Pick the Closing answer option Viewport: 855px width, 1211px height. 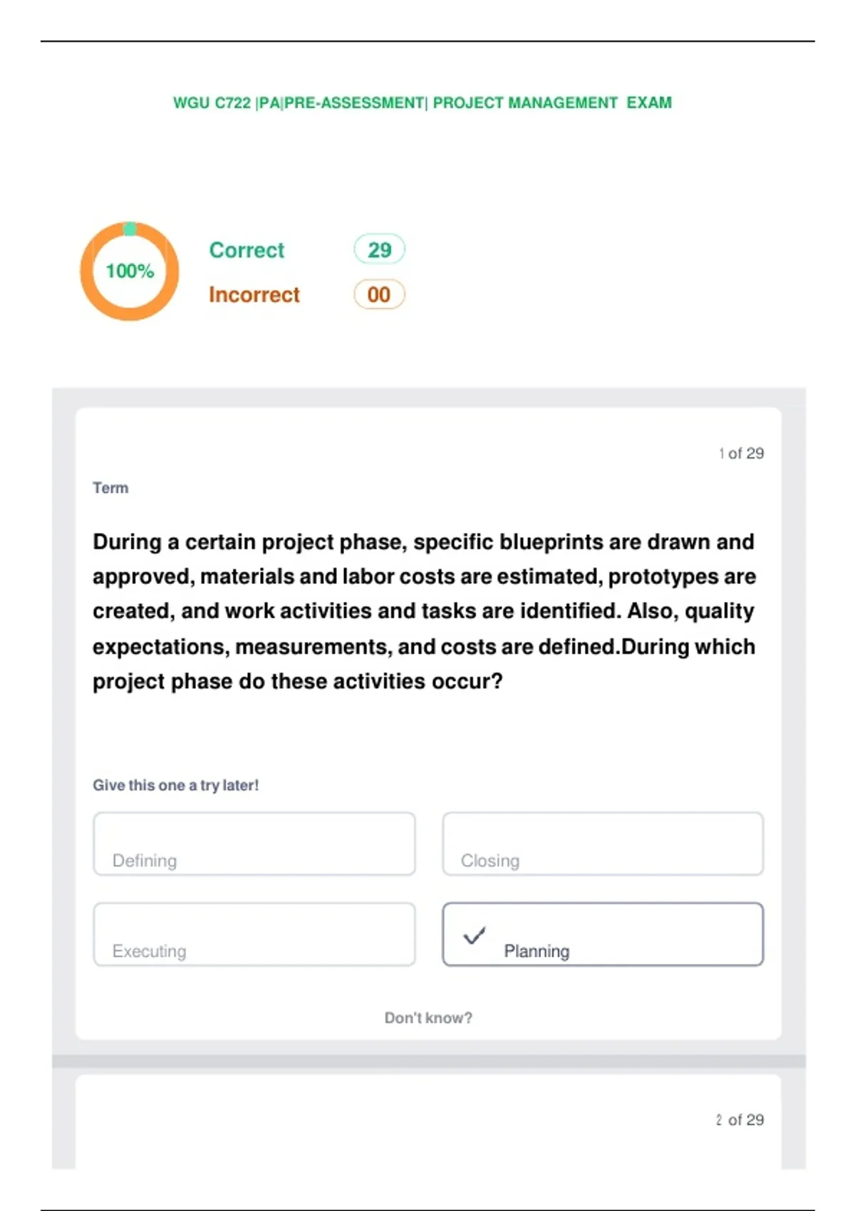tap(603, 843)
